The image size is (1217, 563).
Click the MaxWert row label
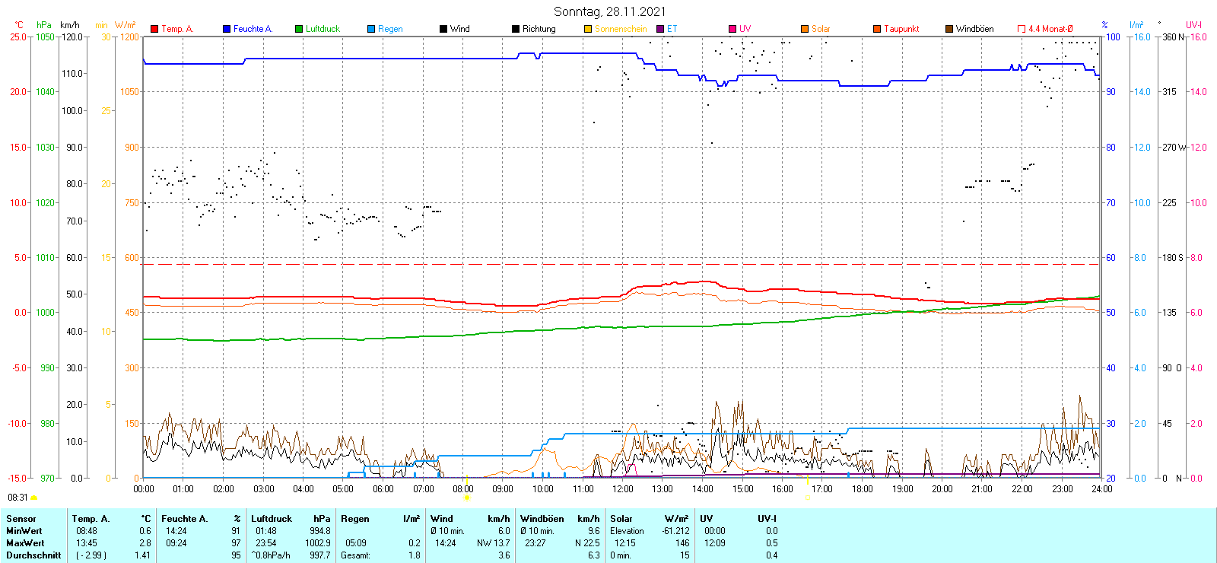[25, 543]
